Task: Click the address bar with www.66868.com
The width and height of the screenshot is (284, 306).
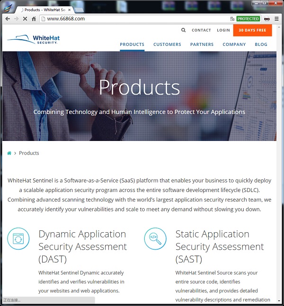Action: click(x=135, y=19)
